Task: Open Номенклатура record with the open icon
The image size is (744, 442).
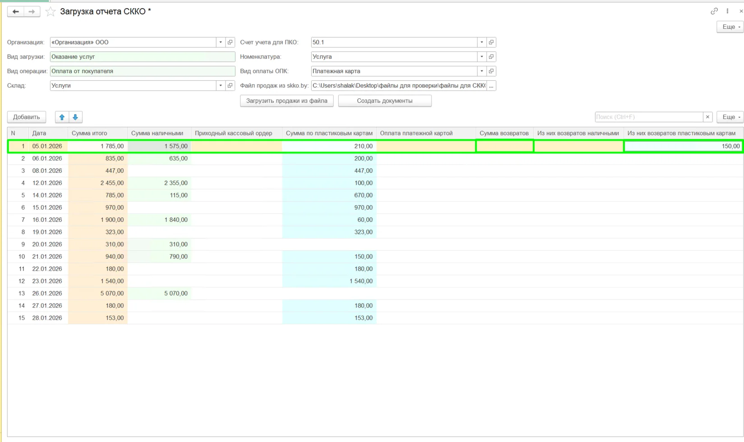Action: click(x=491, y=57)
